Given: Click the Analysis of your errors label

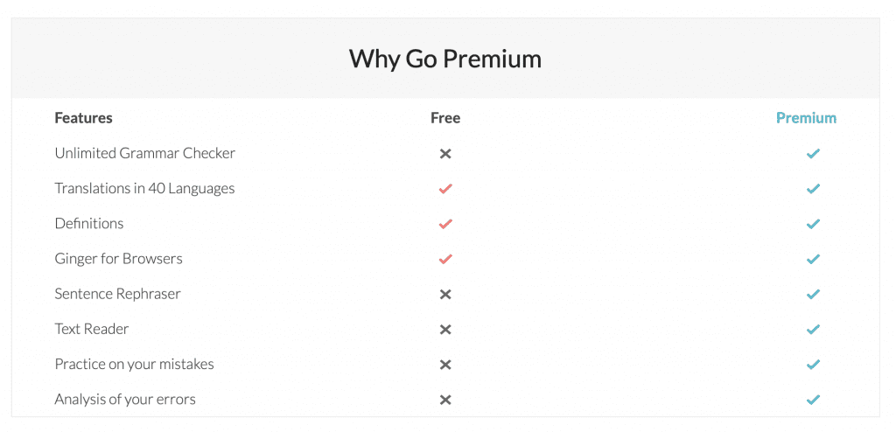Looking at the screenshot, I should [x=125, y=400].
